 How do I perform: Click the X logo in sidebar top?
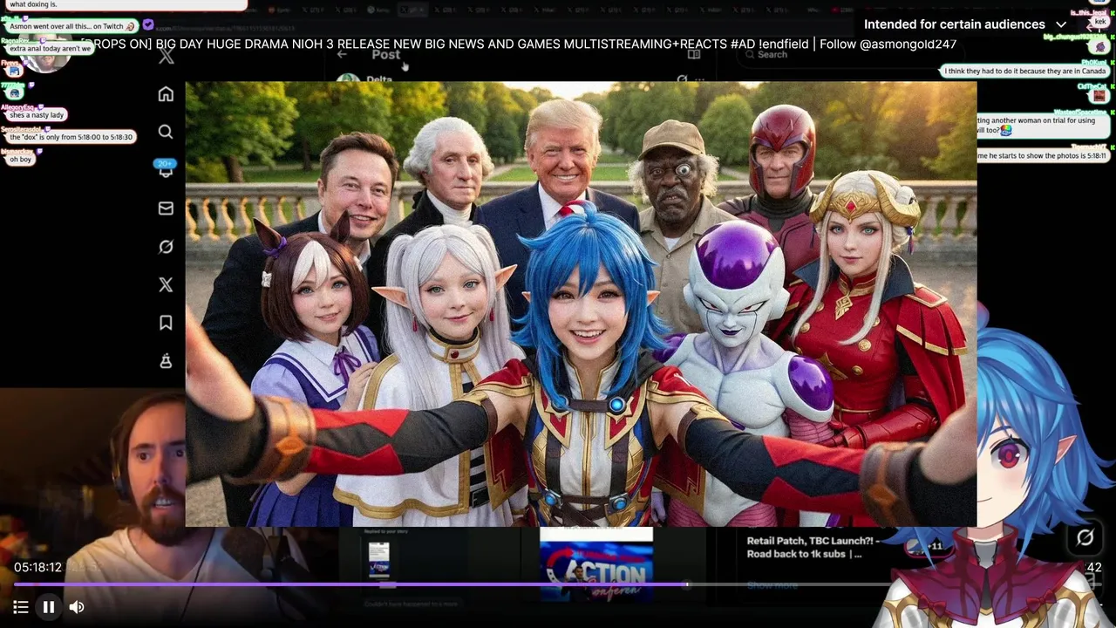(166, 58)
